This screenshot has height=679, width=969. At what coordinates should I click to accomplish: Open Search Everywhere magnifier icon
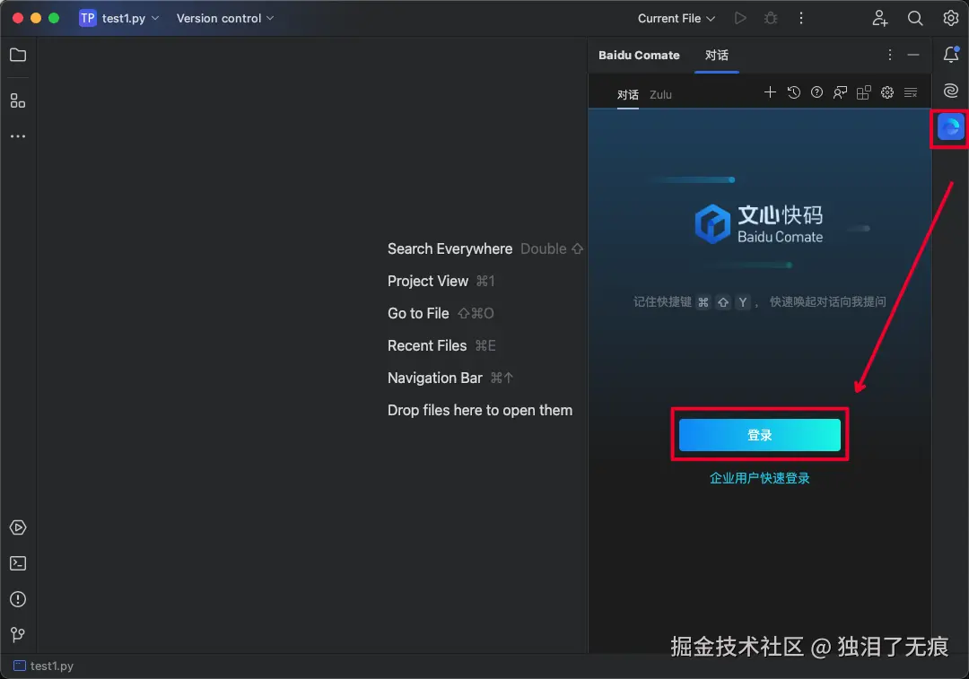coord(915,18)
